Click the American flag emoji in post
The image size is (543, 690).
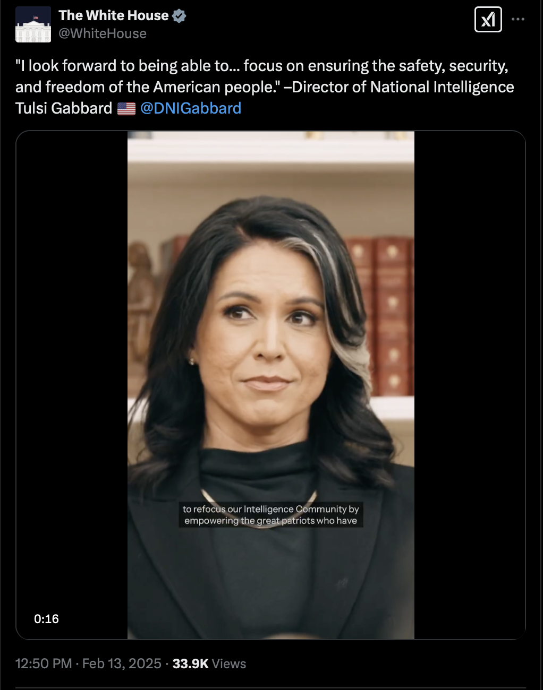tap(126, 109)
